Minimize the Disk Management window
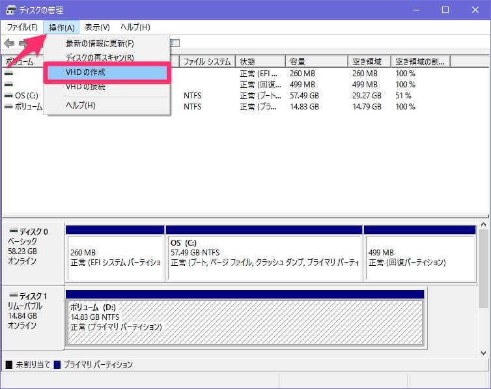This screenshot has width=491, height=389. (416, 10)
